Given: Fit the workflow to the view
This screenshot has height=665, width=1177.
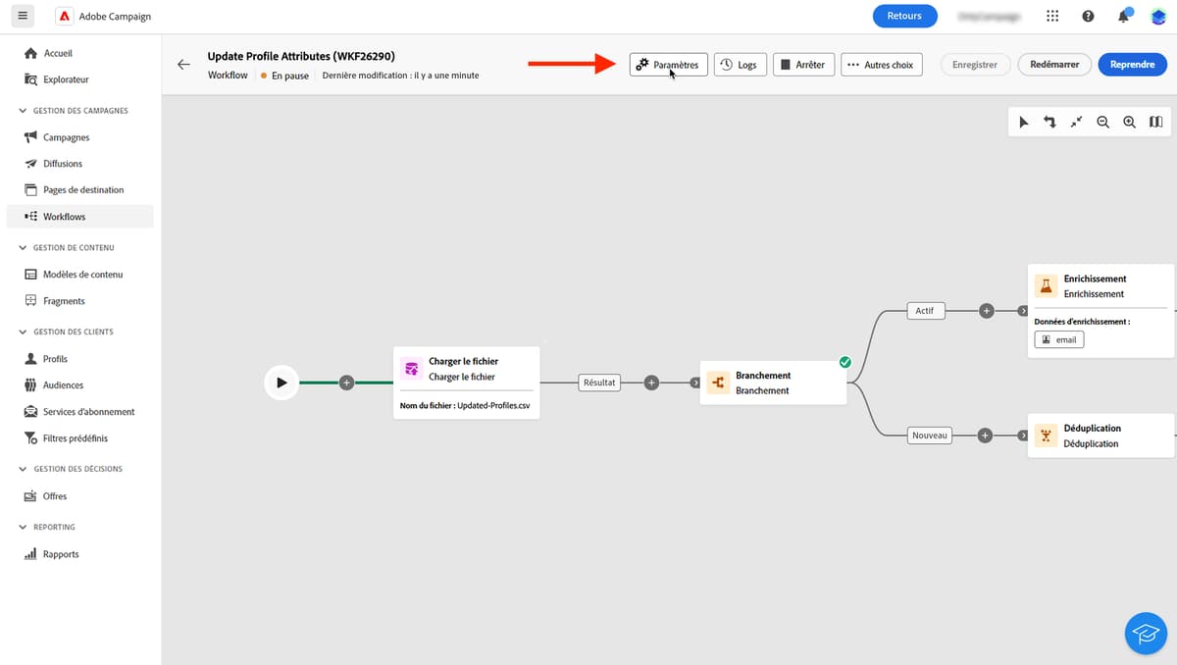Looking at the screenshot, I should pyautogui.click(x=1075, y=122).
